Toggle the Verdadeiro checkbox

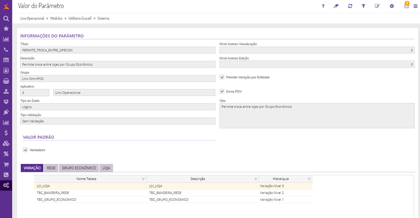pos(25,150)
